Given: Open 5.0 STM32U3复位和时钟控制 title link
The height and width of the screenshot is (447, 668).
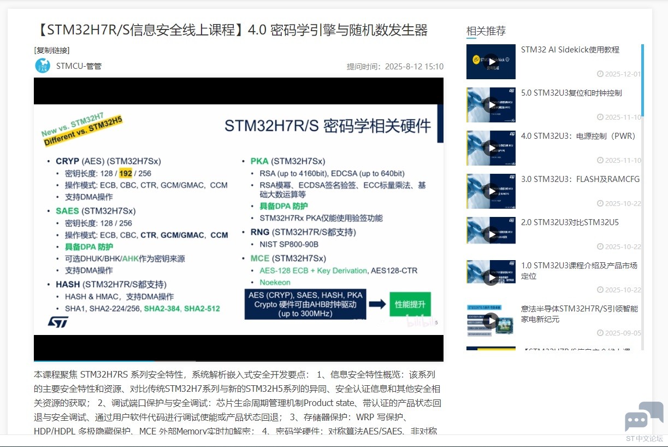Looking at the screenshot, I should [571, 93].
